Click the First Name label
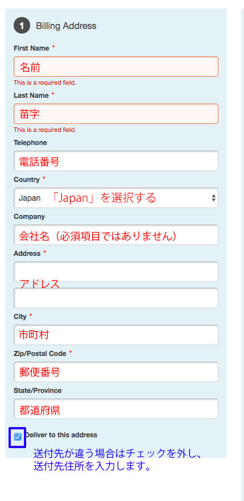The height and width of the screenshot is (501, 244). pos(31,48)
